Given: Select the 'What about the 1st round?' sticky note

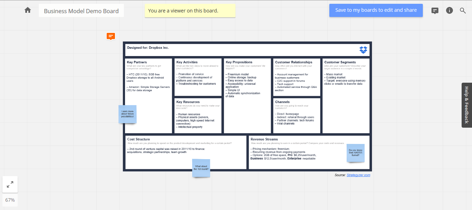Looking at the screenshot, I should 201,168.
